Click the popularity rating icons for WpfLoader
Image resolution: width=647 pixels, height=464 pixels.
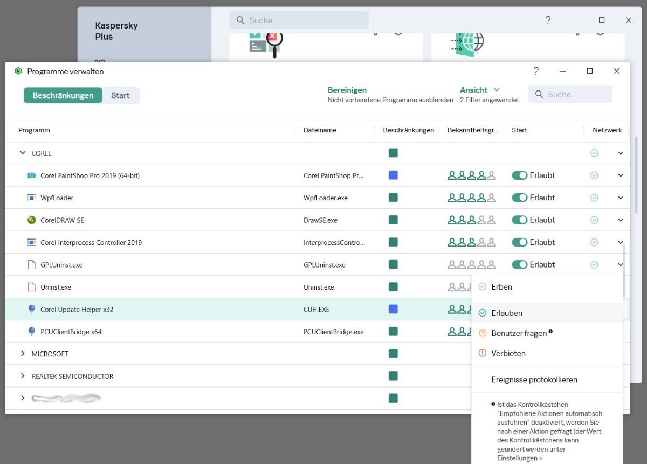click(x=471, y=198)
